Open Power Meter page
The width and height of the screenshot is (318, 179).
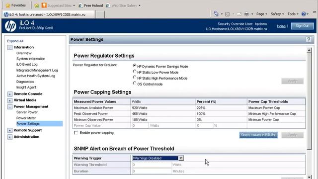26,118
